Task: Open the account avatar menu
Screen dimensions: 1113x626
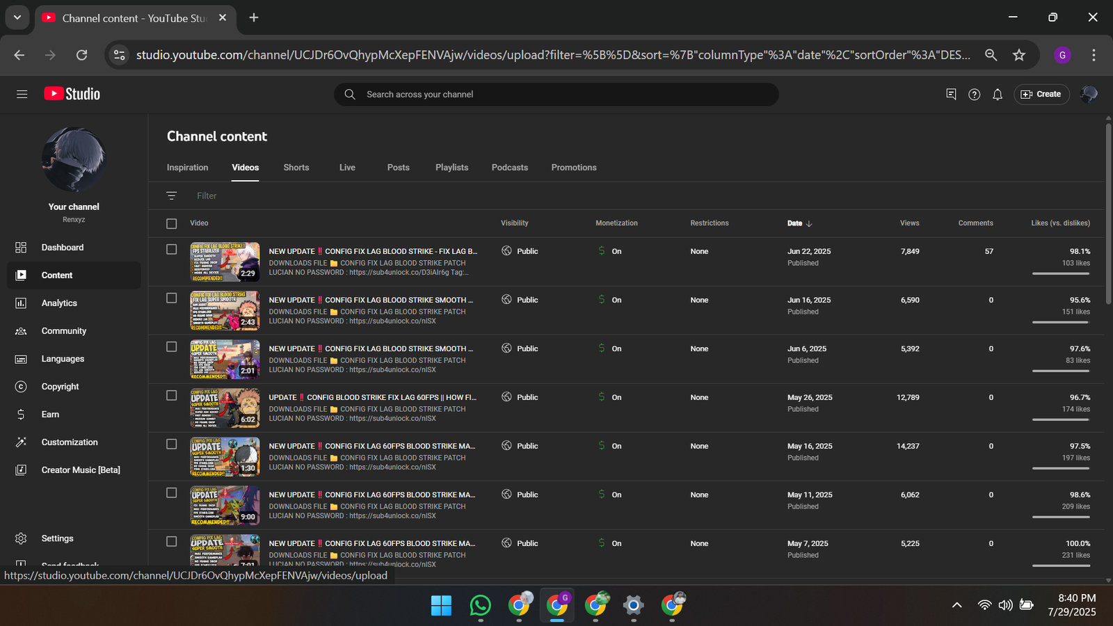Action: tap(1089, 94)
